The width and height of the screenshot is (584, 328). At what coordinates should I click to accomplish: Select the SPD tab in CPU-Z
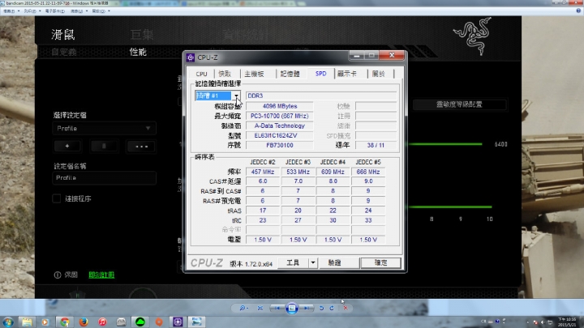click(x=320, y=74)
